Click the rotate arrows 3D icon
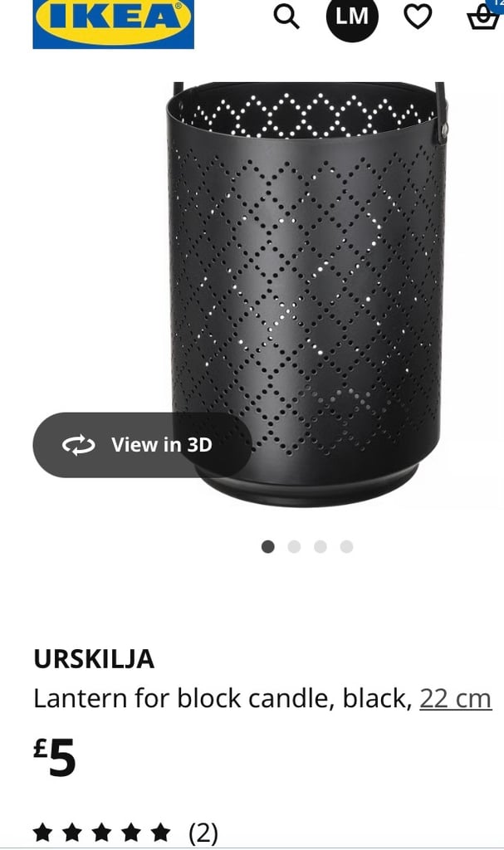Viewport: 504px width, 850px height. (x=79, y=445)
